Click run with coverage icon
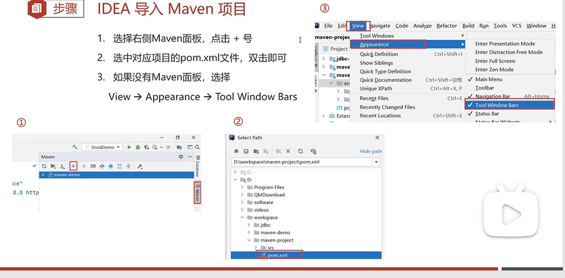The width and height of the screenshot is (565, 278). (x=146, y=147)
